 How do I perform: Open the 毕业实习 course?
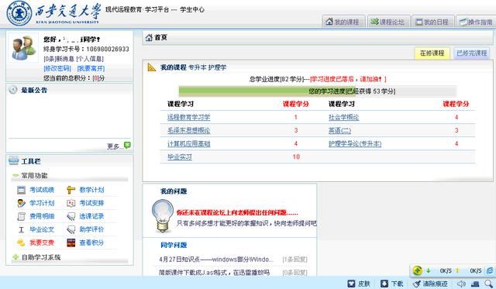(x=179, y=157)
